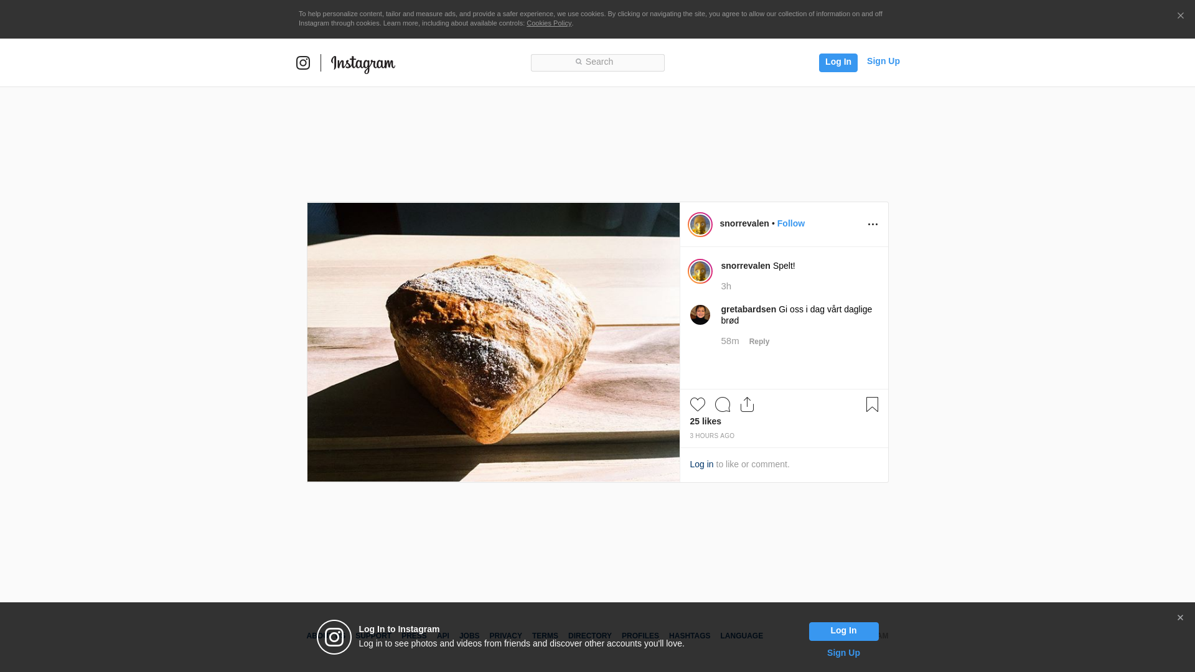1195x672 pixels.
Task: Open the bread loaf photo
Action: click(494, 342)
